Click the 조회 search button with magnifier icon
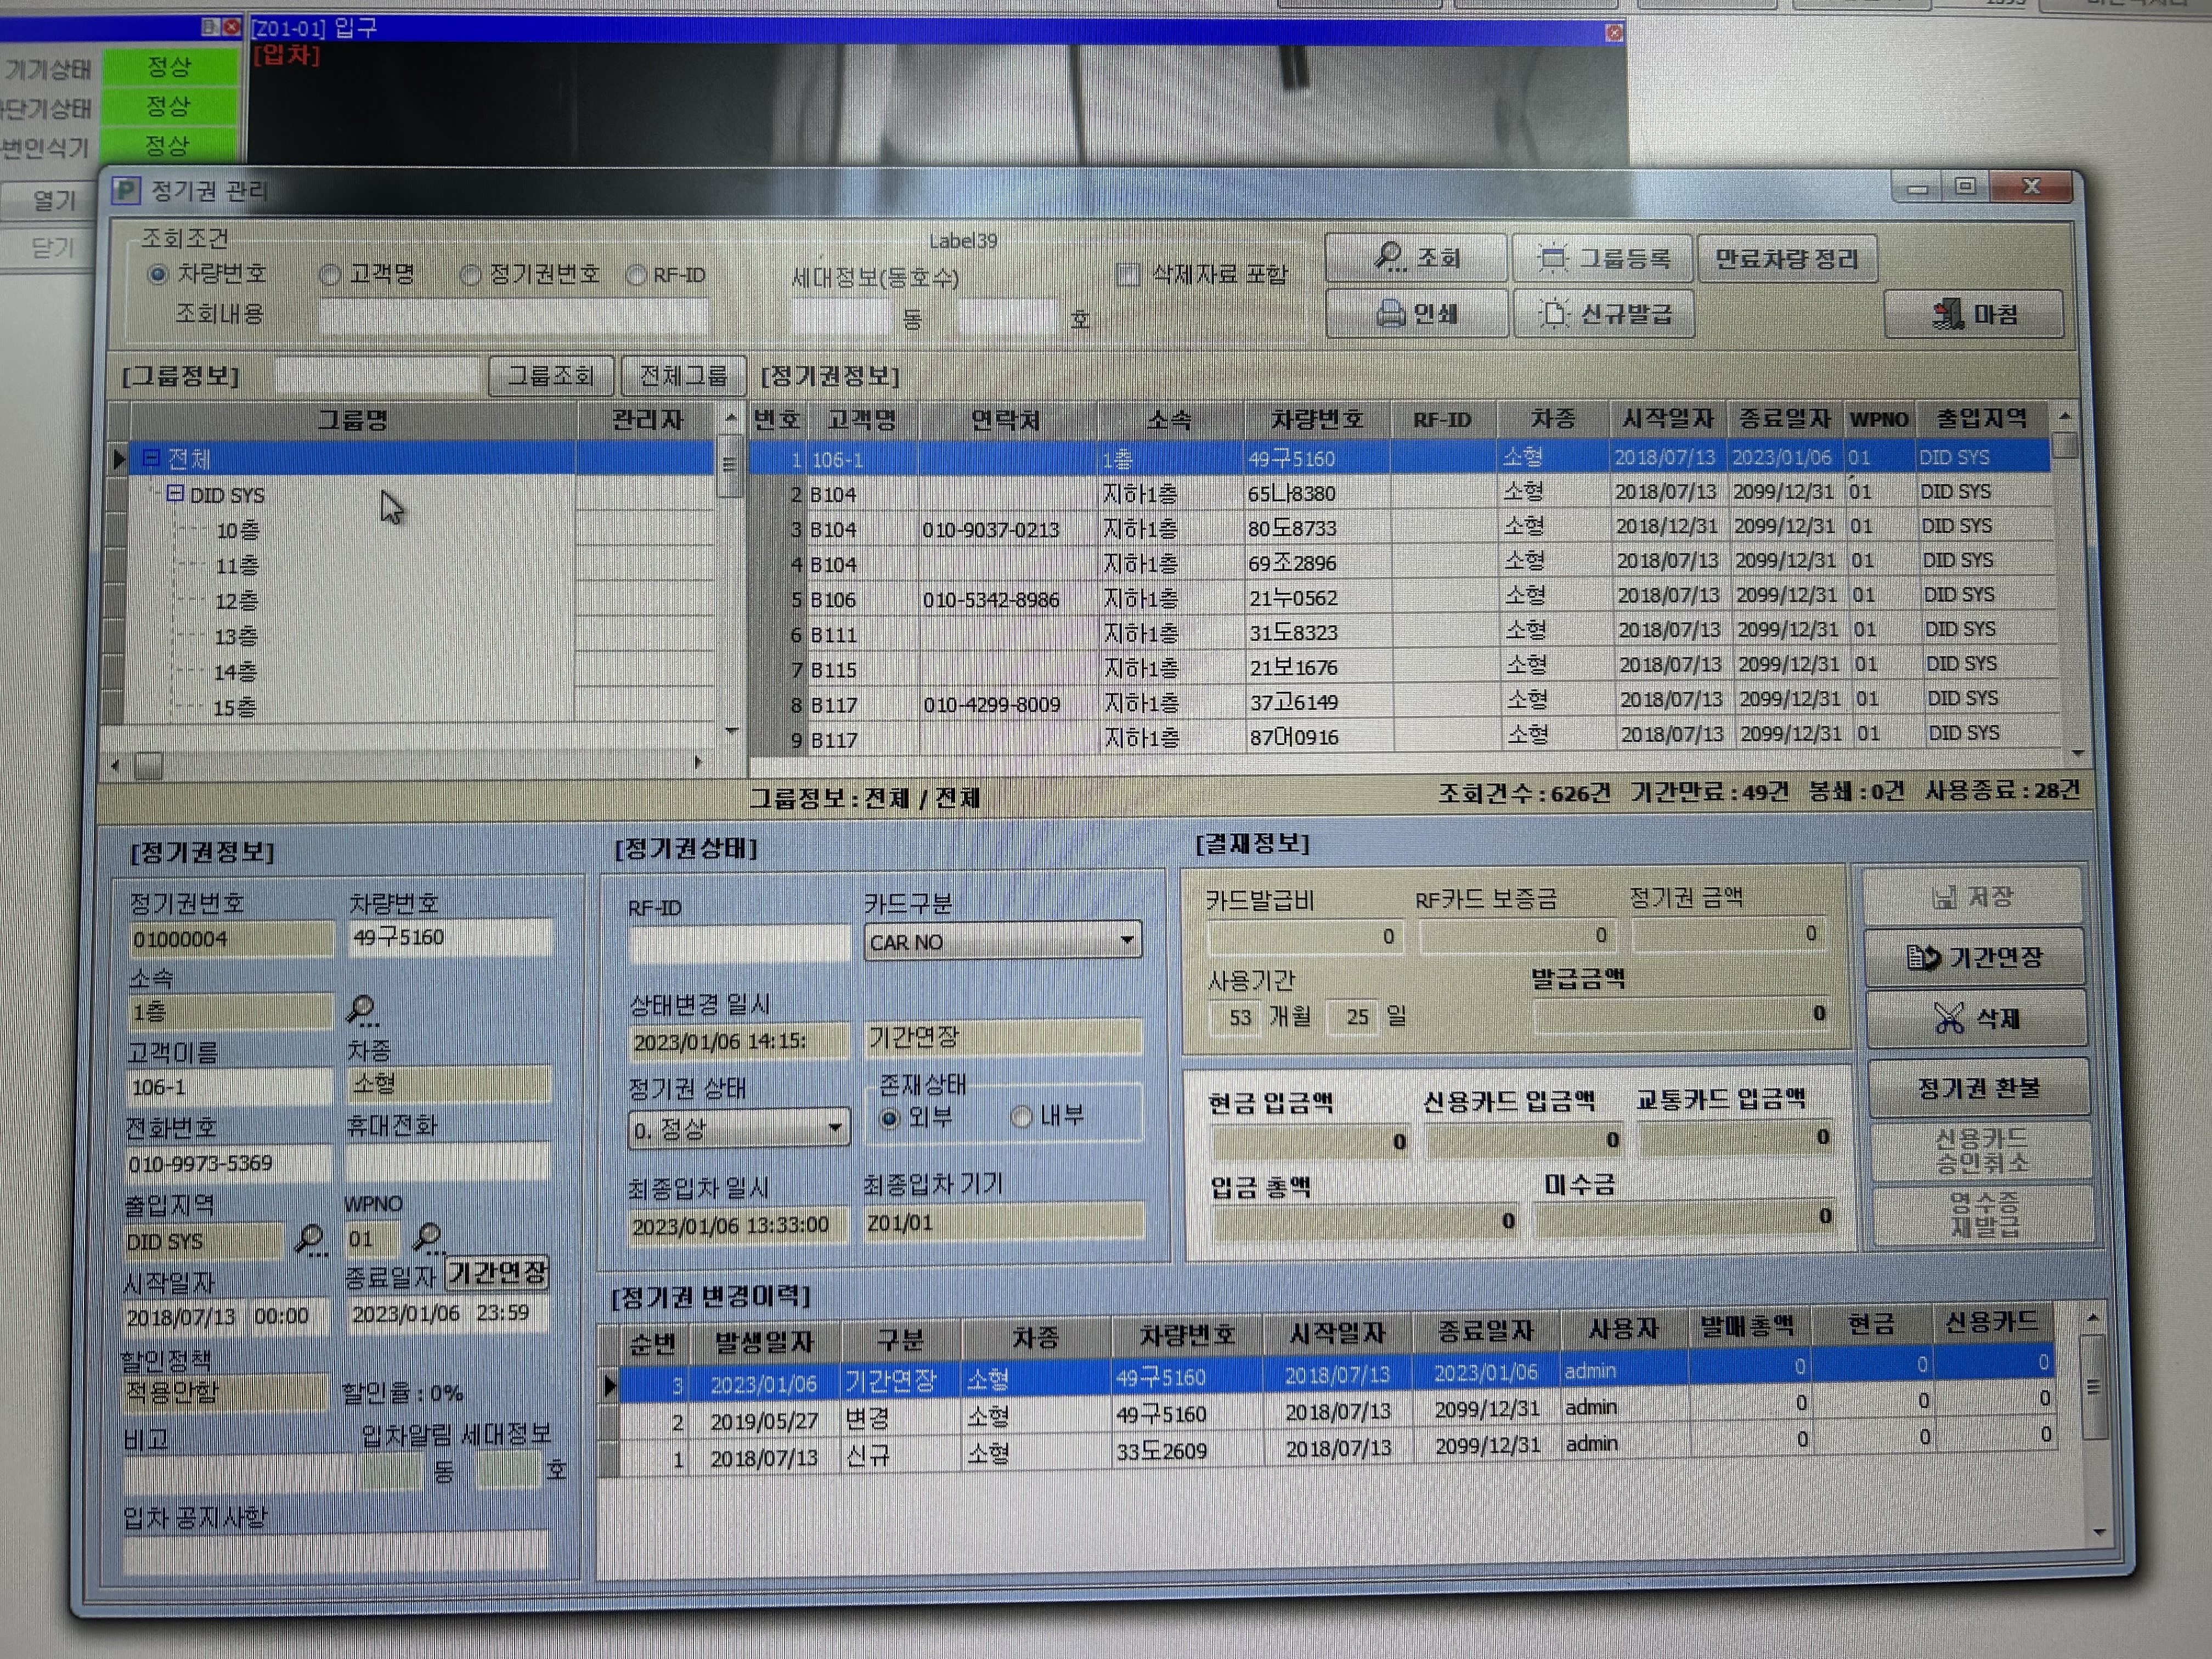 1415,258
